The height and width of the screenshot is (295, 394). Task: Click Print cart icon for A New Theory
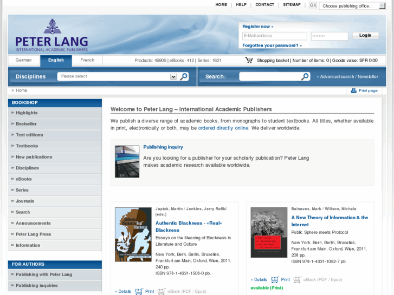click(275, 279)
